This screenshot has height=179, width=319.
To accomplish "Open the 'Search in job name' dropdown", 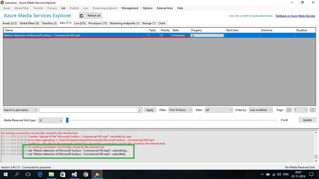I will coord(20,110).
